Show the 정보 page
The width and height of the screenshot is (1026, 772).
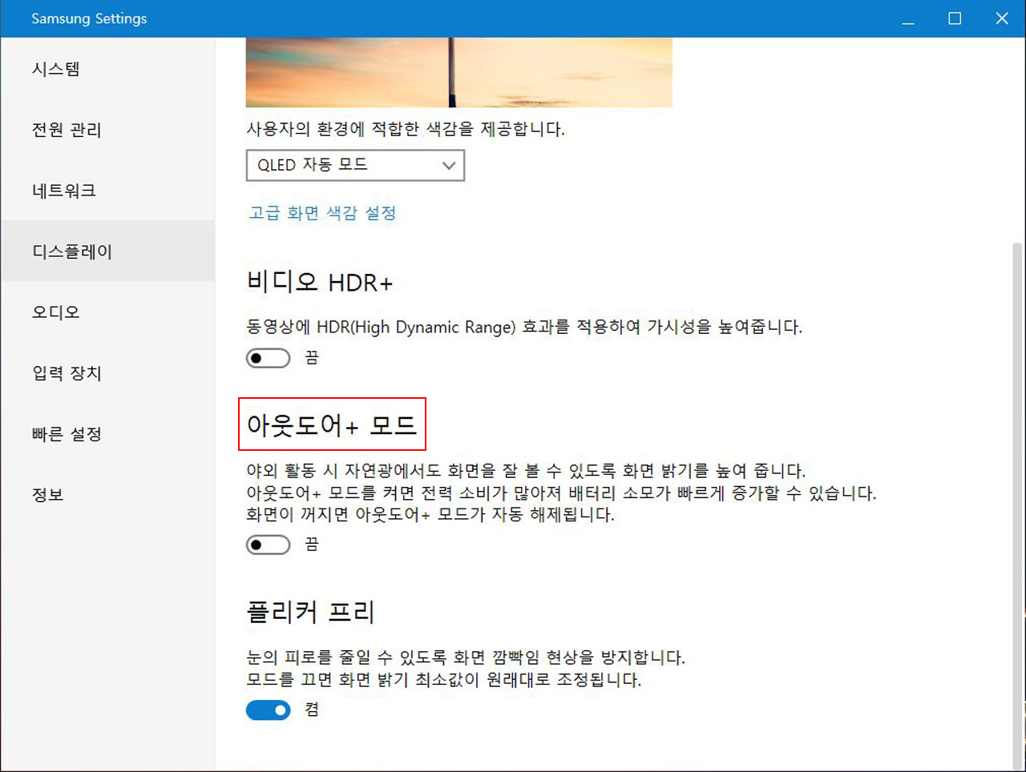tap(48, 495)
